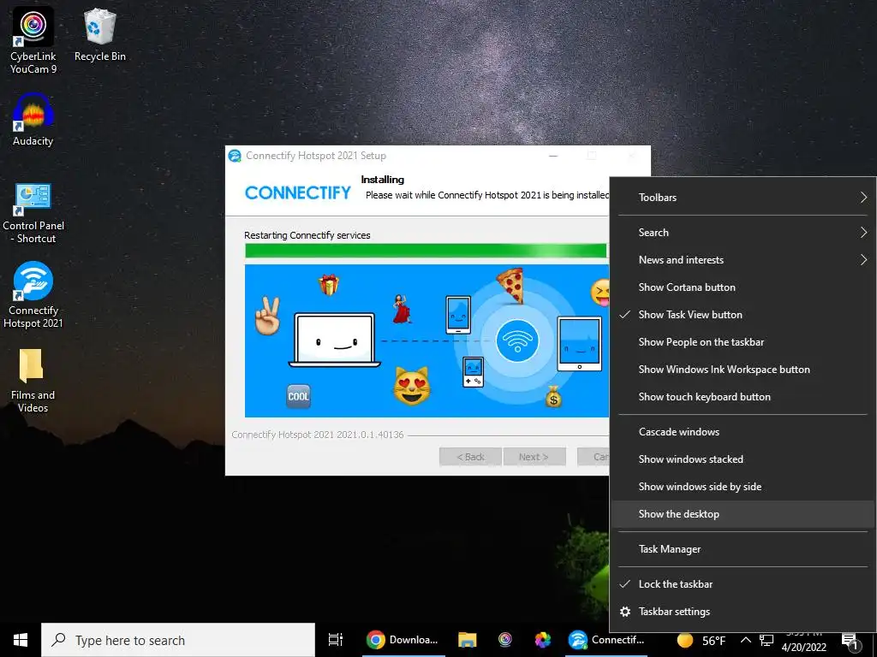Open Task Manager from context menu
The image size is (877, 657).
click(x=743, y=549)
